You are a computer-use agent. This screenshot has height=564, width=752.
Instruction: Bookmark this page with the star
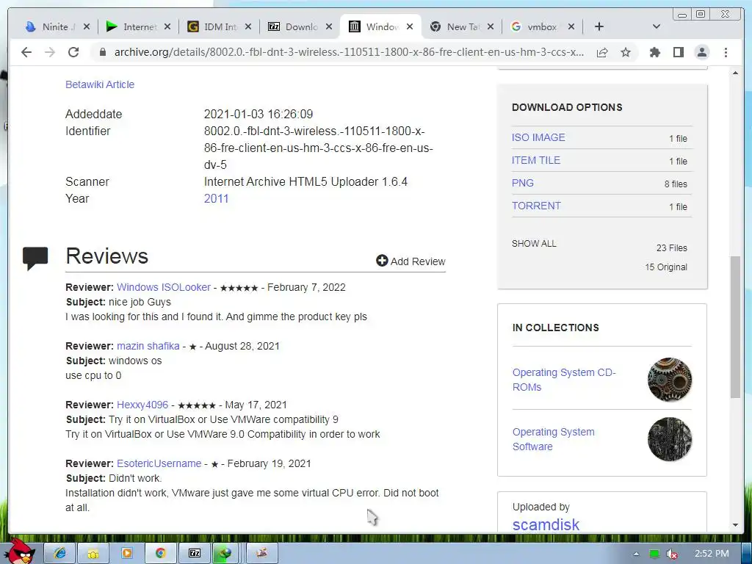[626, 52]
